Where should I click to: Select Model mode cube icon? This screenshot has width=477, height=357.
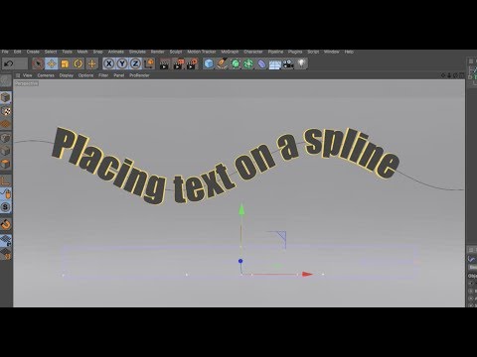pyautogui.click(x=5, y=97)
